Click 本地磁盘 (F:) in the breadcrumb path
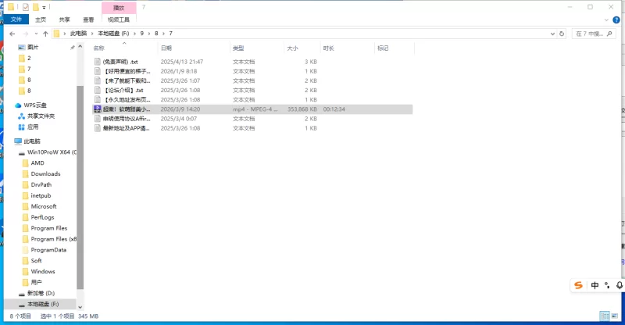Image resolution: width=625 pixels, height=325 pixels. (x=113, y=34)
